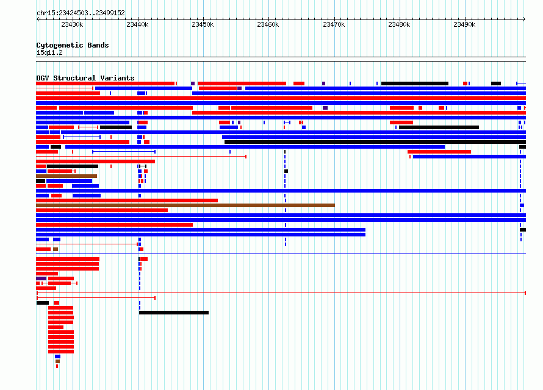
Task: Select the 15q11.2 band label
Action: [x=49, y=52]
